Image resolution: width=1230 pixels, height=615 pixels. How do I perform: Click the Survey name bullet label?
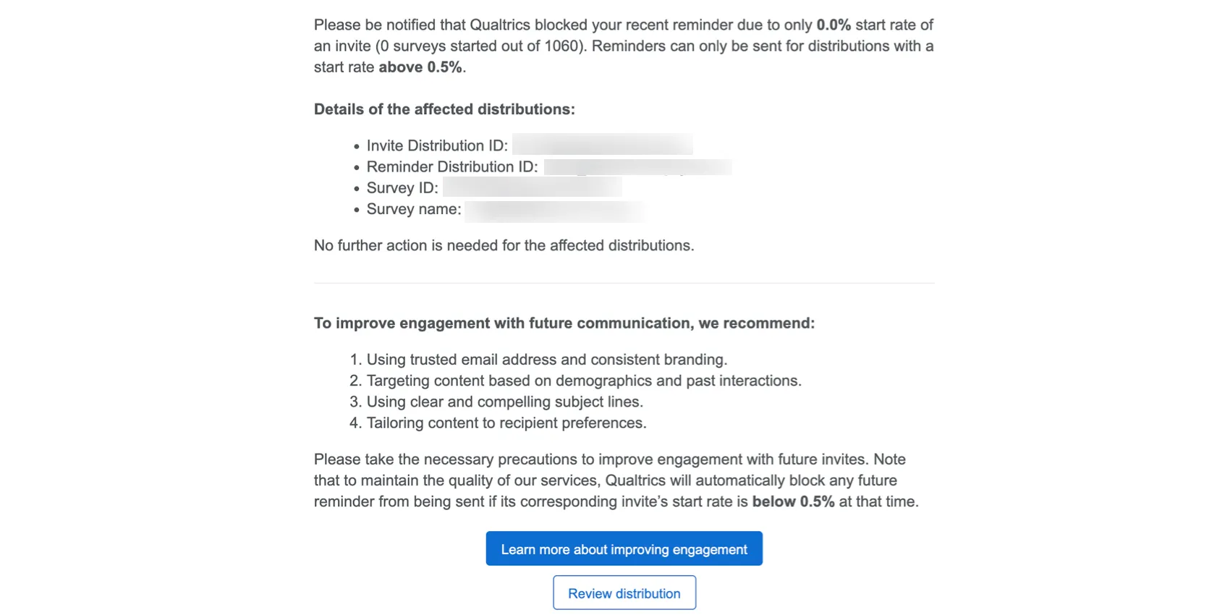pos(413,209)
